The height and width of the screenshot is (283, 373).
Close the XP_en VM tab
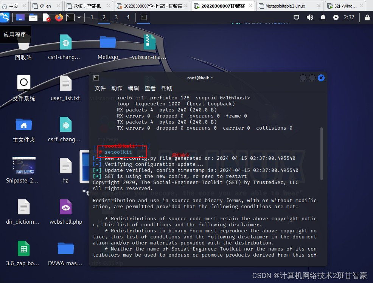(x=58, y=6)
